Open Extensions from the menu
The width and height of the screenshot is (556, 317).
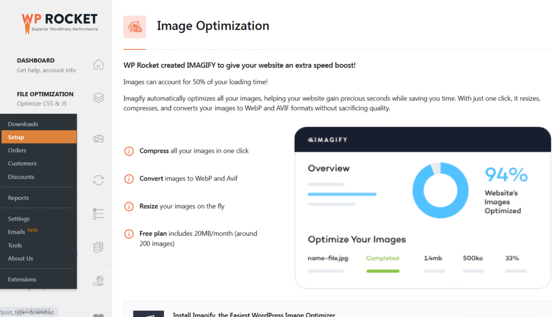tap(22, 280)
